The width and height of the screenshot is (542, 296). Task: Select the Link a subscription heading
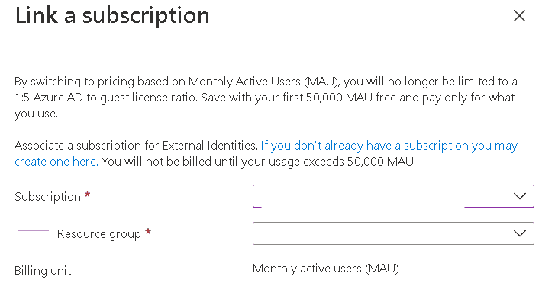click(112, 16)
